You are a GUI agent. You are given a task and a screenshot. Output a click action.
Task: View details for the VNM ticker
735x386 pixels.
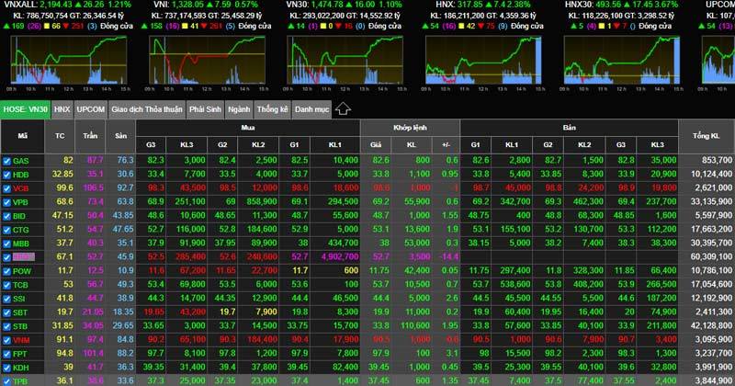pyautogui.click(x=22, y=339)
